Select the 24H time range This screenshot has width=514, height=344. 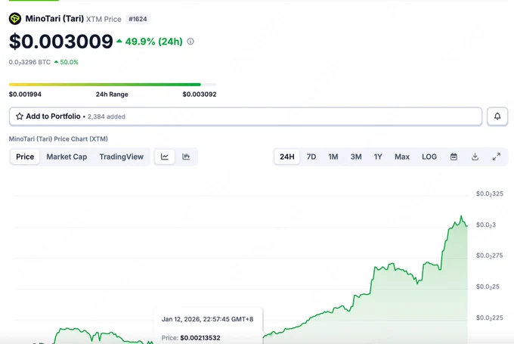click(x=286, y=157)
